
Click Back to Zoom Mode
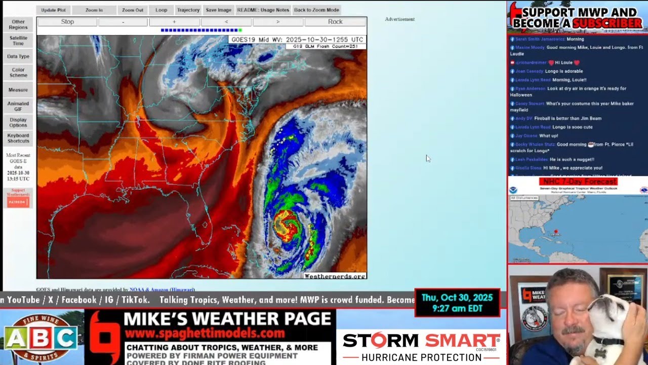coord(316,10)
